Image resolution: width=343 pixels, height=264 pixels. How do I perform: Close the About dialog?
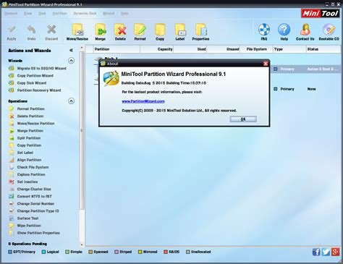[x=266, y=64]
